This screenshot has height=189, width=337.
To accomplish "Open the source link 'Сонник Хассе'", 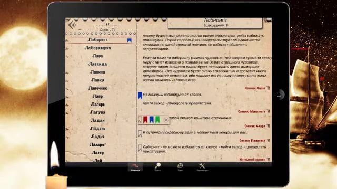I will coord(255,88).
